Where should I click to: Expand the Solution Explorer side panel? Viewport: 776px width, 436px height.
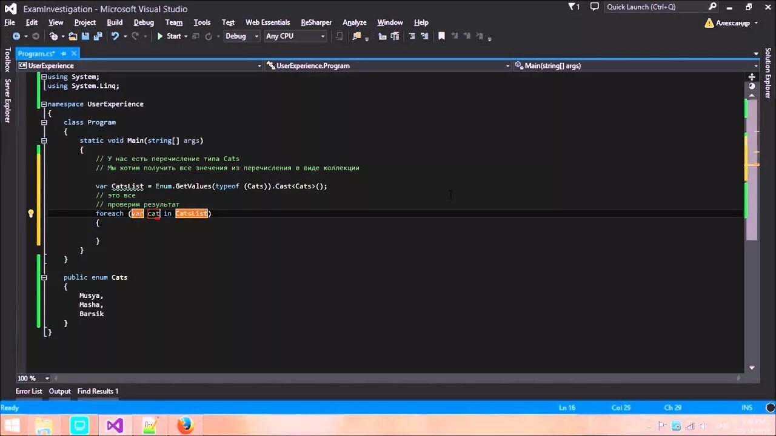pyautogui.click(x=768, y=73)
